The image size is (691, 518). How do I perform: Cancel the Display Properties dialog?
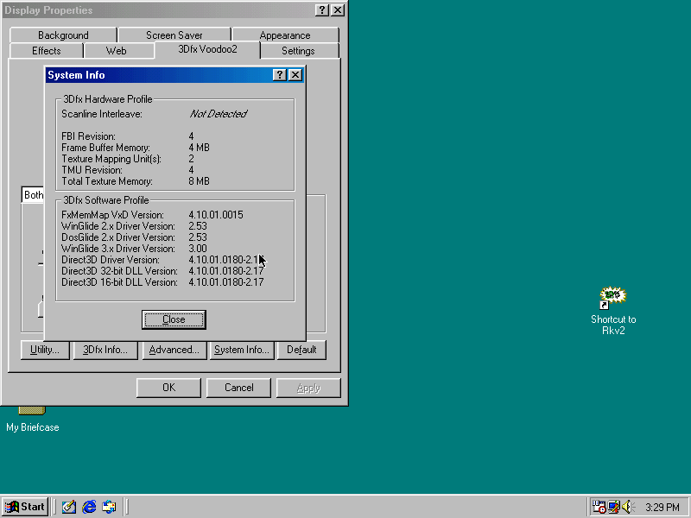coord(239,388)
